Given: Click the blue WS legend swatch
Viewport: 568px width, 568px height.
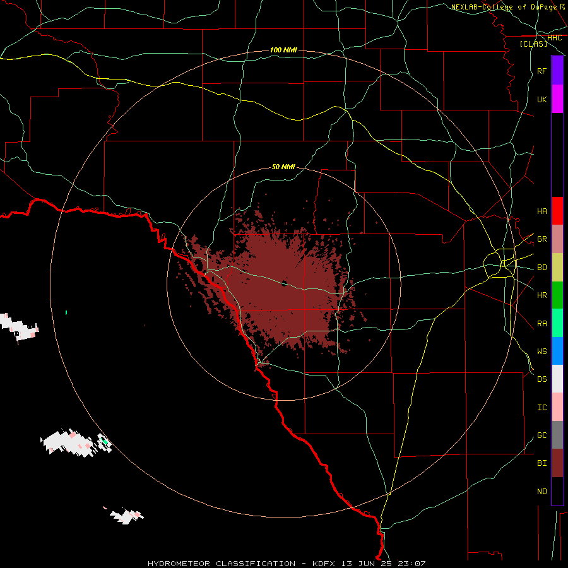Looking at the screenshot, I should pyautogui.click(x=557, y=351).
